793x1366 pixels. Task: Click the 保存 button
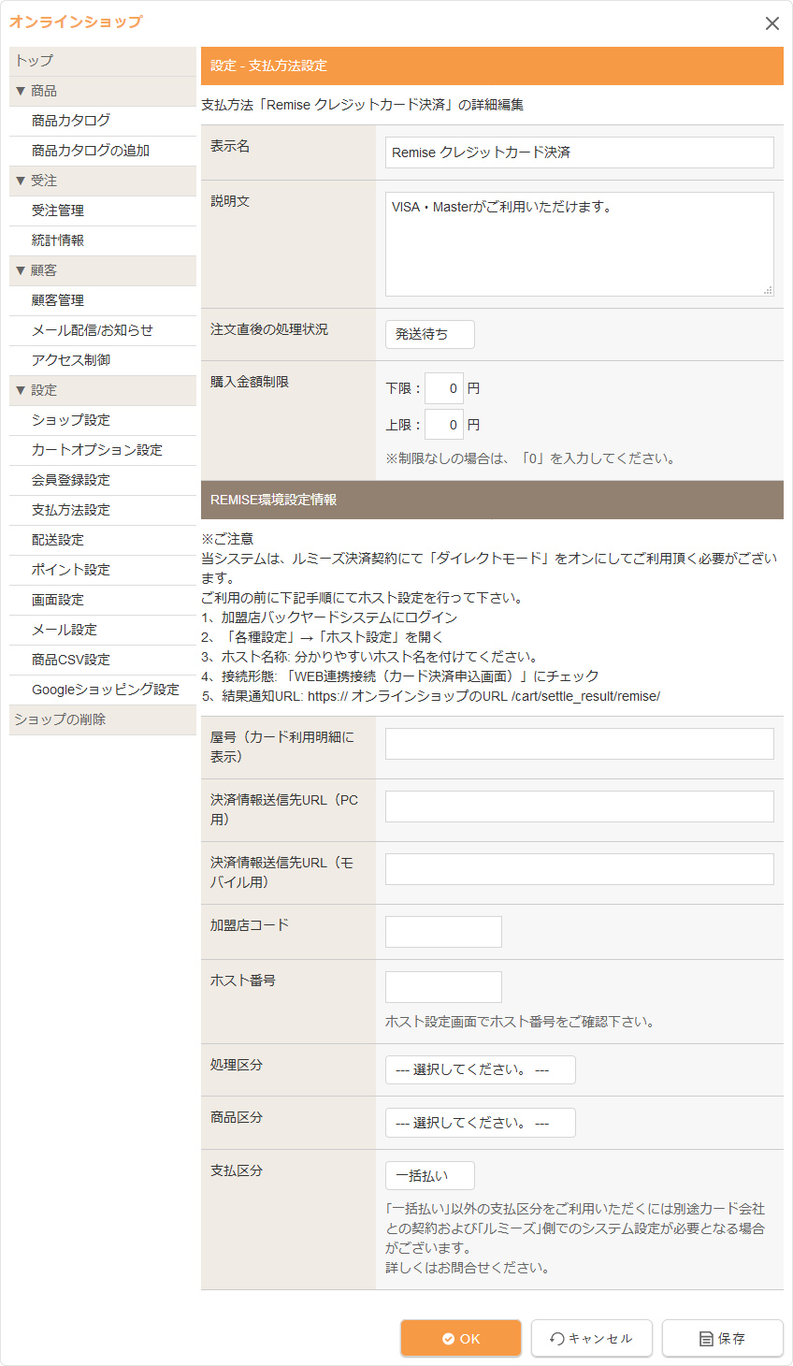coord(722,1338)
